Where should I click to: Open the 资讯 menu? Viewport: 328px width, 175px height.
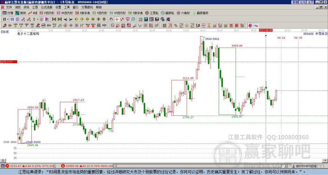point(26,7)
